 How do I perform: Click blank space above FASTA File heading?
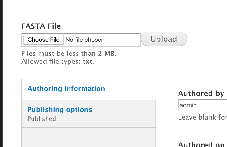96,11
